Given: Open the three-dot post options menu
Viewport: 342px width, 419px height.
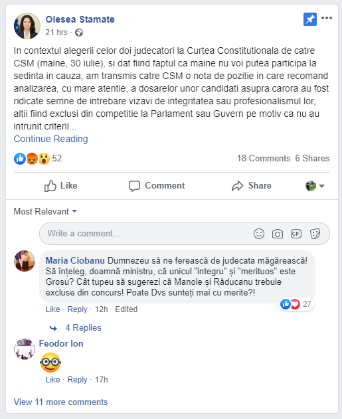Looking at the screenshot, I should tap(327, 18).
